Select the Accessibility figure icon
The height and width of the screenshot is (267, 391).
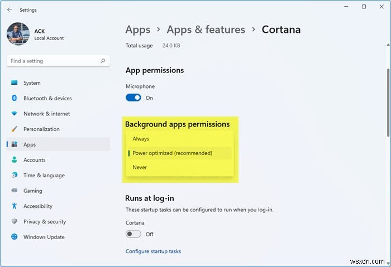point(15,206)
